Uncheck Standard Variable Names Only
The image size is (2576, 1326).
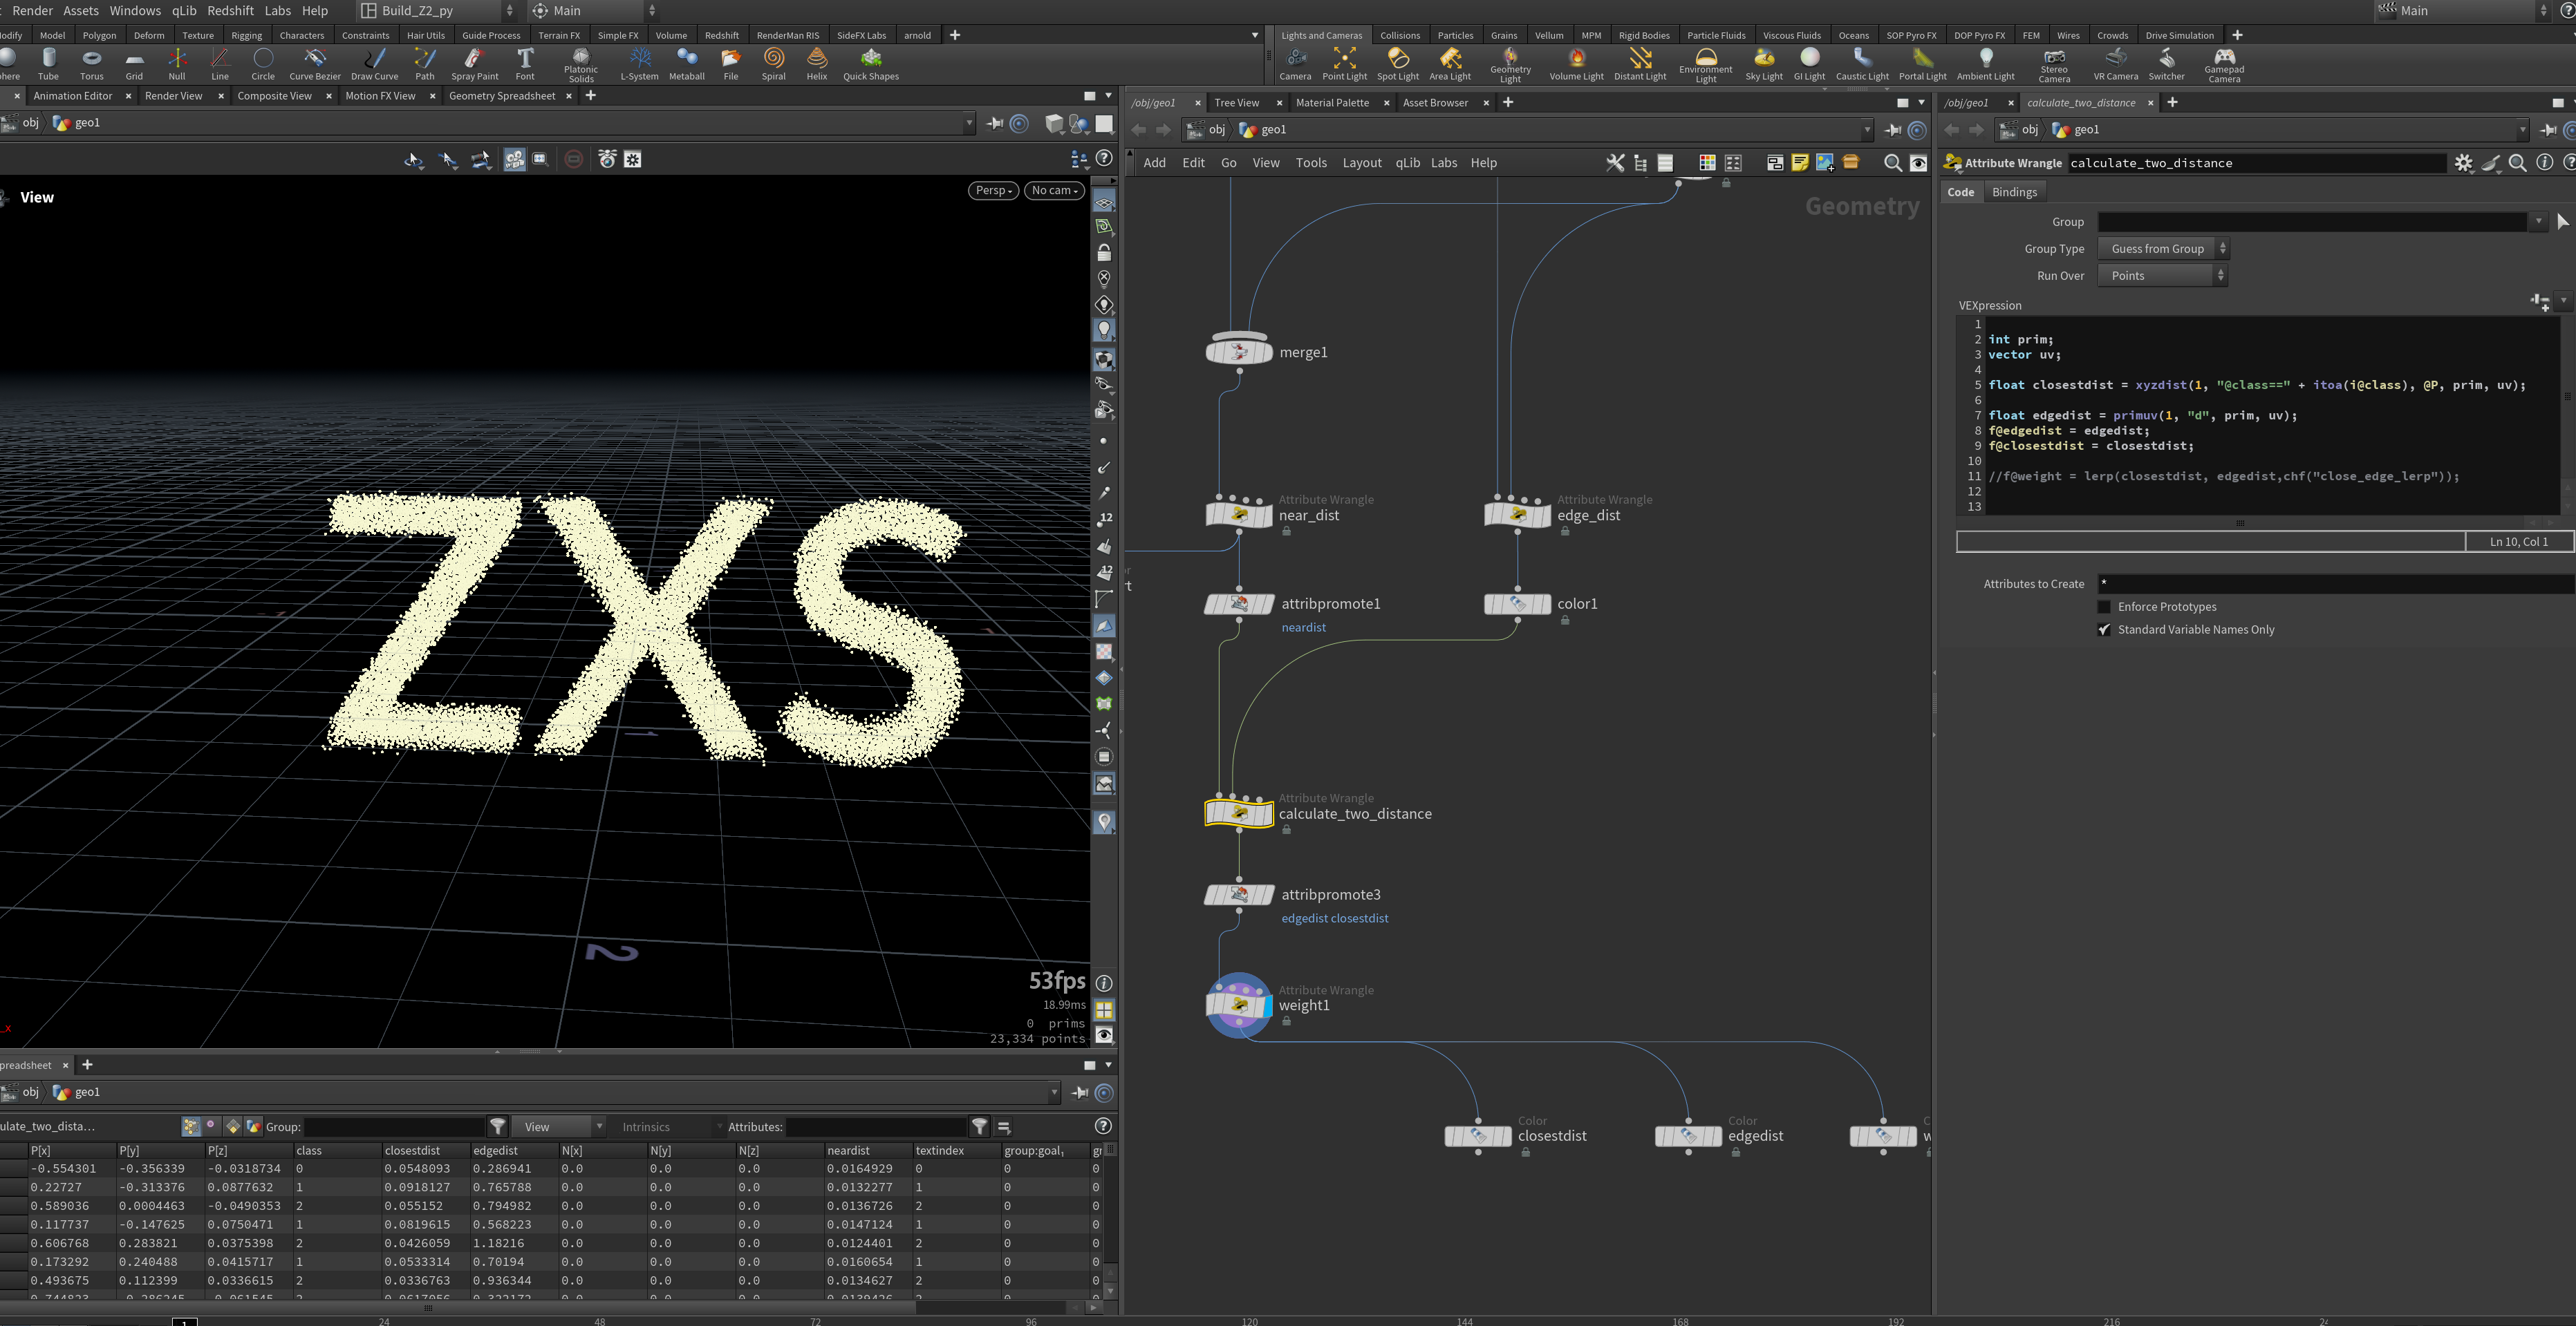[x=2104, y=629]
